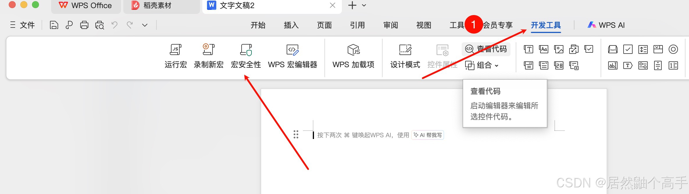
Task: Click the export to PDF icon
Action: click(x=69, y=25)
